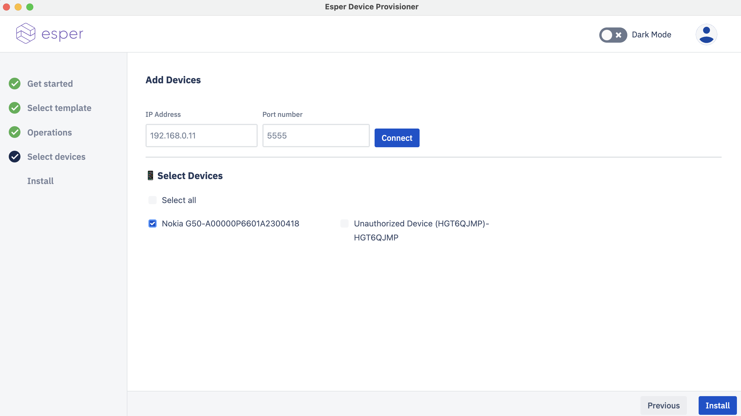The image size is (741, 416).
Task: Click the blue Install button
Action: point(718,405)
